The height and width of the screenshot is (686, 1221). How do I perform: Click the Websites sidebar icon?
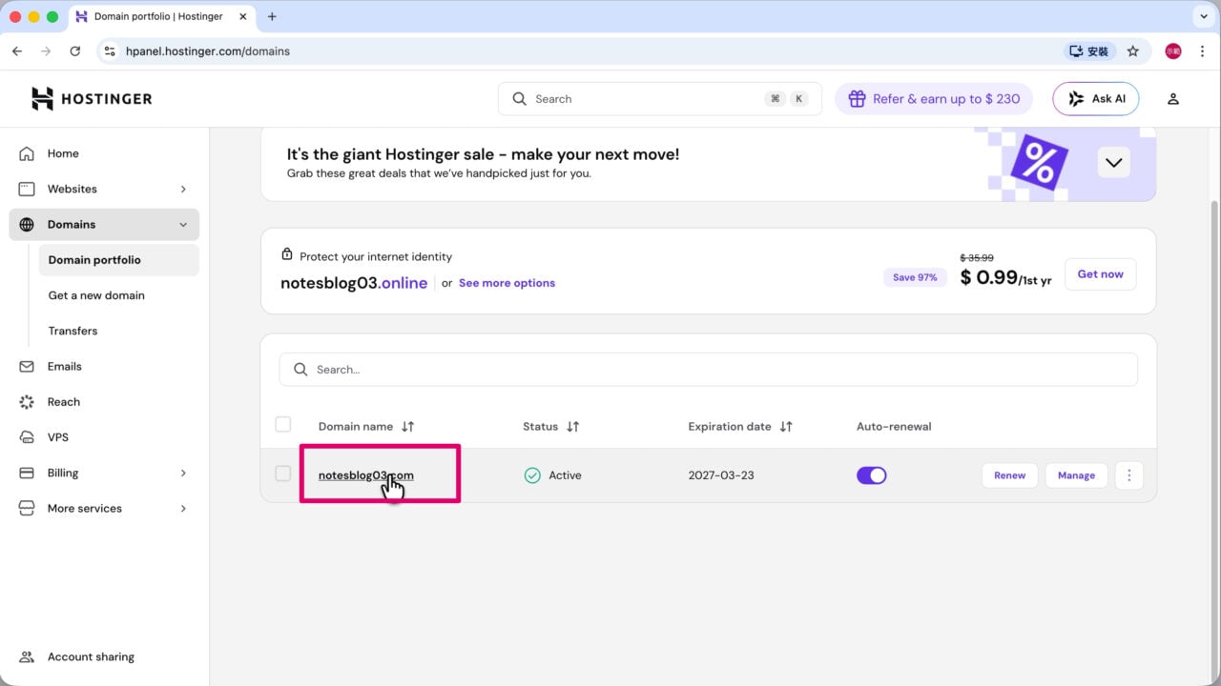[x=27, y=189]
